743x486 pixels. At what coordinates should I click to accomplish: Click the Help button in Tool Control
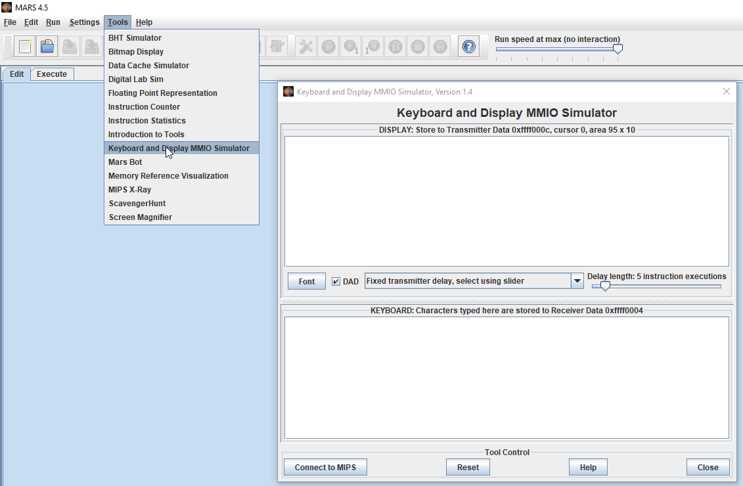click(588, 467)
